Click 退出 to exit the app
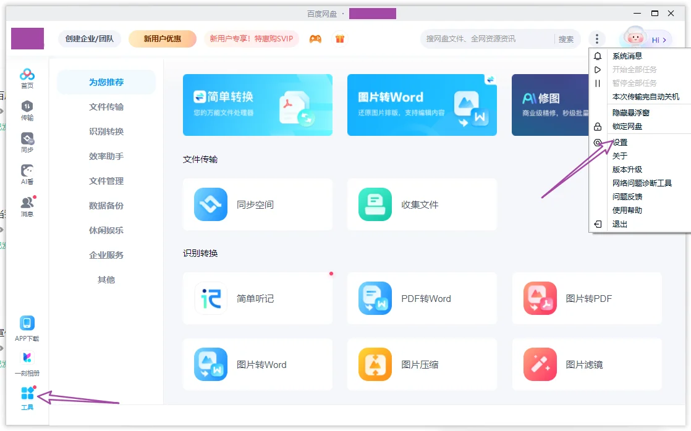The width and height of the screenshot is (691, 431). (x=619, y=224)
